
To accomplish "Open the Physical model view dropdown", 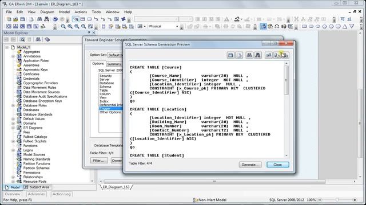I will 177,26.
